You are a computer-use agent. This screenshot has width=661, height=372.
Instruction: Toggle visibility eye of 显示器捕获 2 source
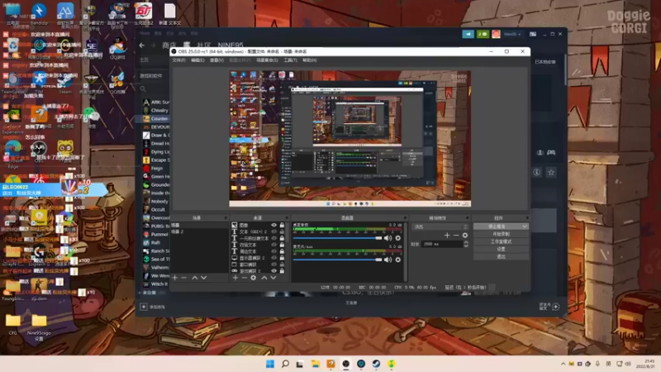[274, 258]
